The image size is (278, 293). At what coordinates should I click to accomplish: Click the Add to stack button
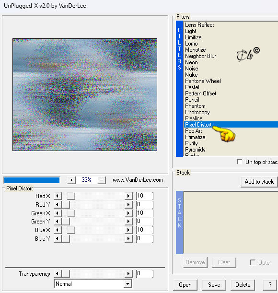click(x=259, y=182)
